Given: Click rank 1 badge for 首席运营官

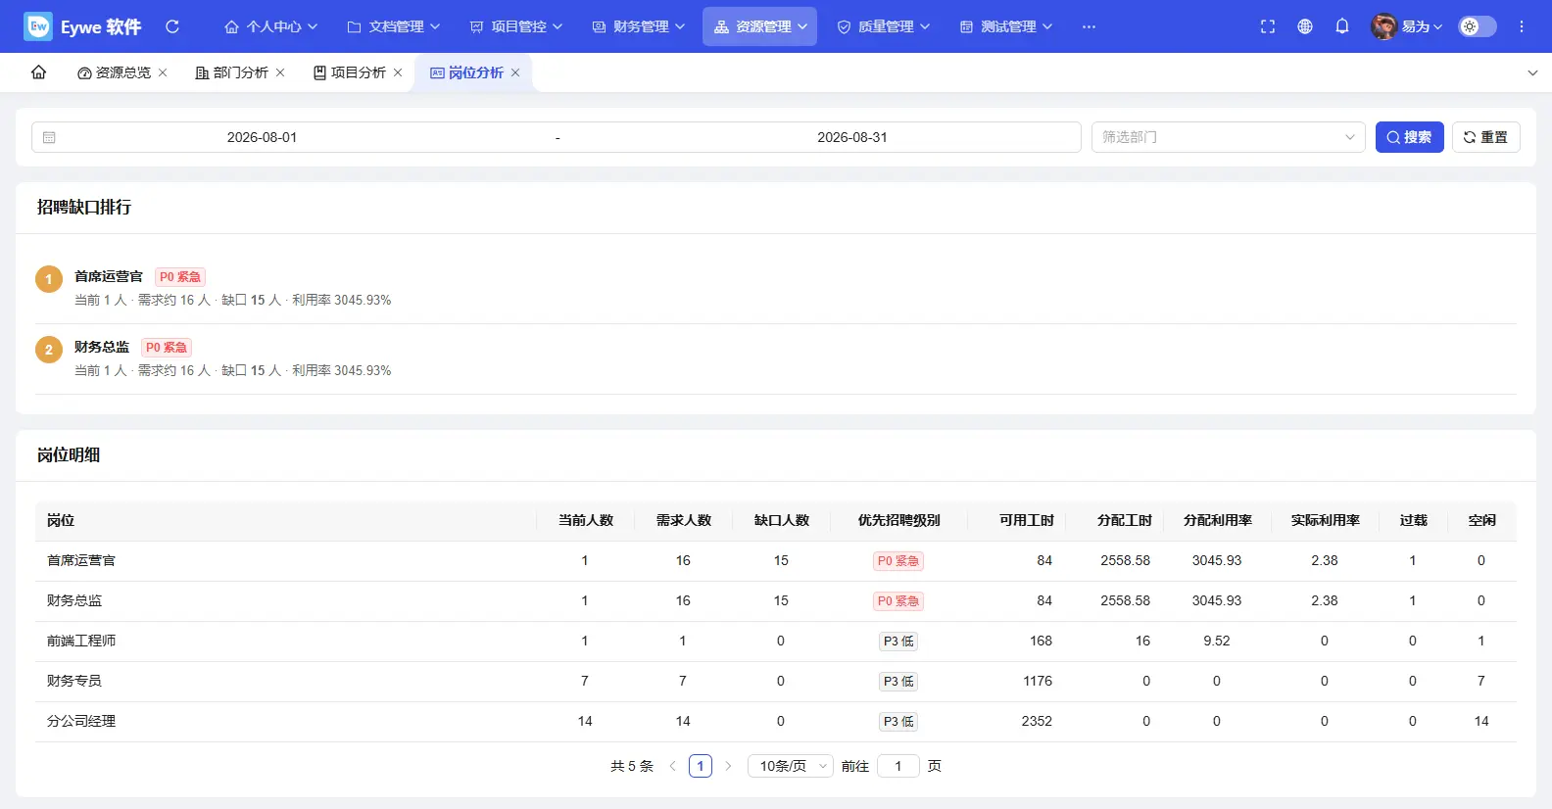Looking at the screenshot, I should pyautogui.click(x=49, y=279).
